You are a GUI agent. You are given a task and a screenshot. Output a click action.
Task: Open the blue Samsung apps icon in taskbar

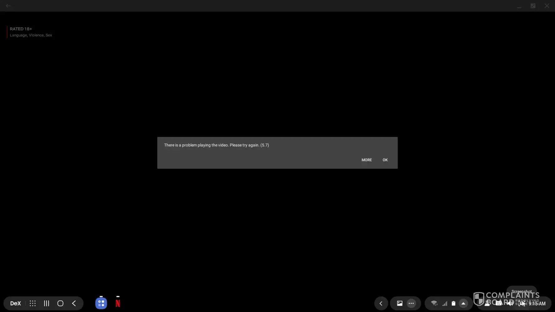coord(101,303)
